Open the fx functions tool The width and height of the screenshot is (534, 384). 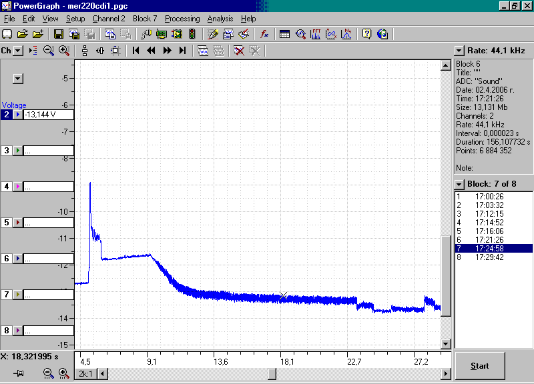click(264, 34)
